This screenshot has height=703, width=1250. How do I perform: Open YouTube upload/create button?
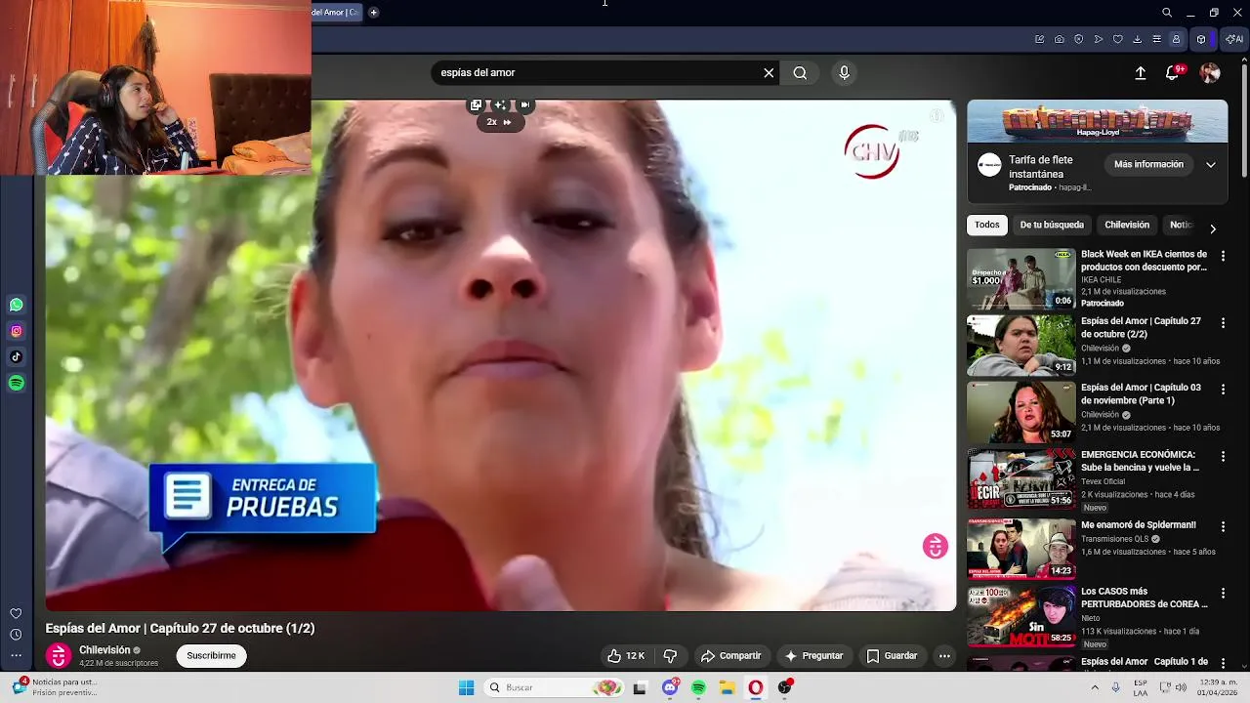(1140, 73)
